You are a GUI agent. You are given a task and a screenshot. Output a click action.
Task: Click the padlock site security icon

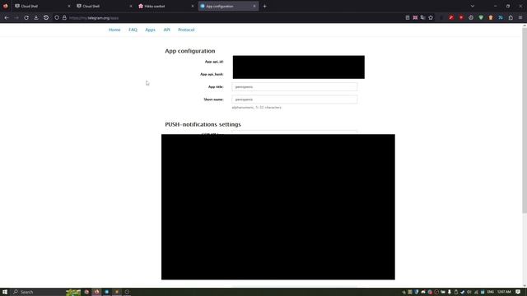tap(64, 18)
